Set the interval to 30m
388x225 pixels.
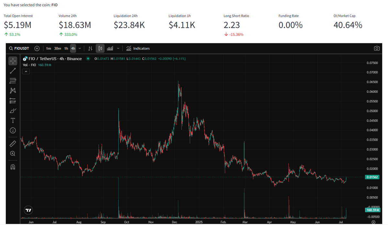tap(58, 48)
